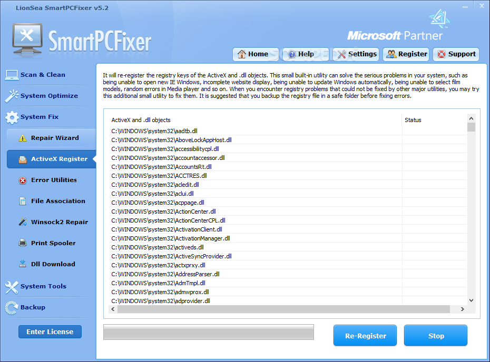
Task: Select the accountaccessor.dll row
Action: coord(288,158)
